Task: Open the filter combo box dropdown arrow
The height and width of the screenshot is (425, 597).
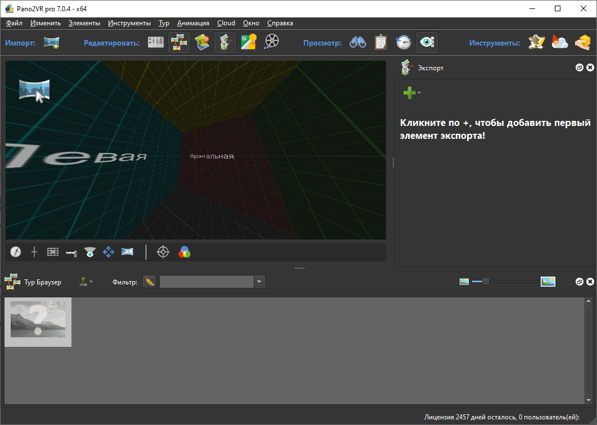Action: click(x=259, y=282)
